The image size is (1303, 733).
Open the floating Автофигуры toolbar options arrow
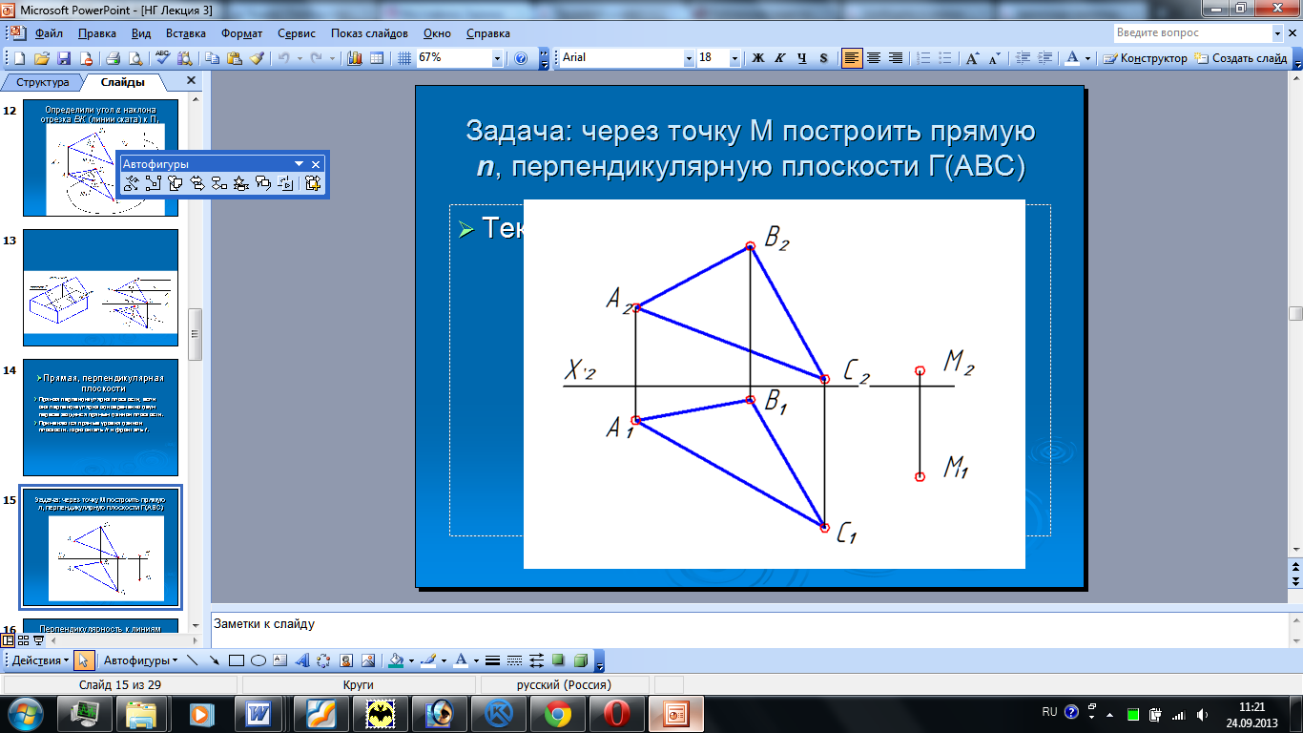click(300, 164)
